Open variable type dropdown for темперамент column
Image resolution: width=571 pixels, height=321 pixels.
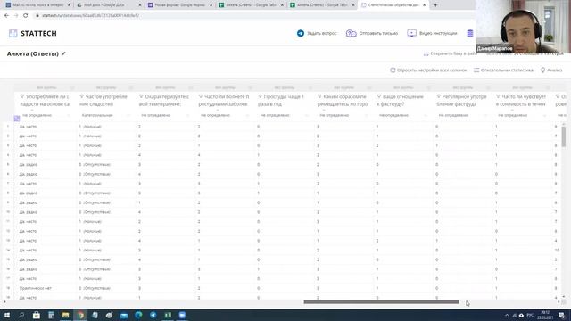coord(164,115)
